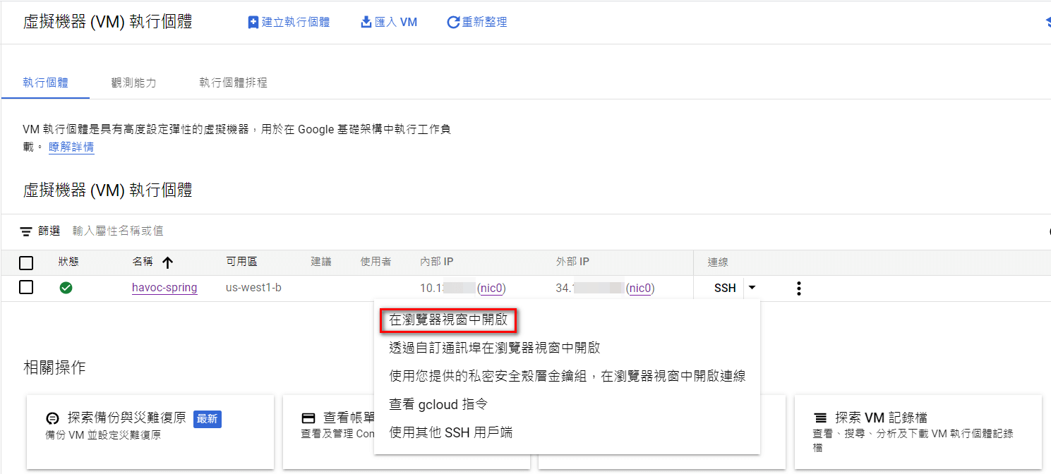Click the 名稱 column sort arrow

coord(167,262)
